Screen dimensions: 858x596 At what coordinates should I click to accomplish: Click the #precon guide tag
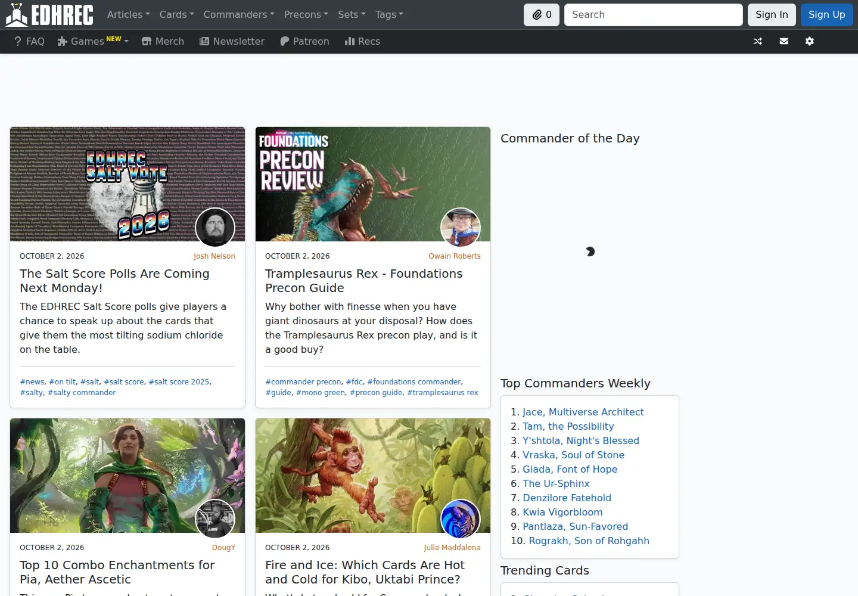(376, 393)
